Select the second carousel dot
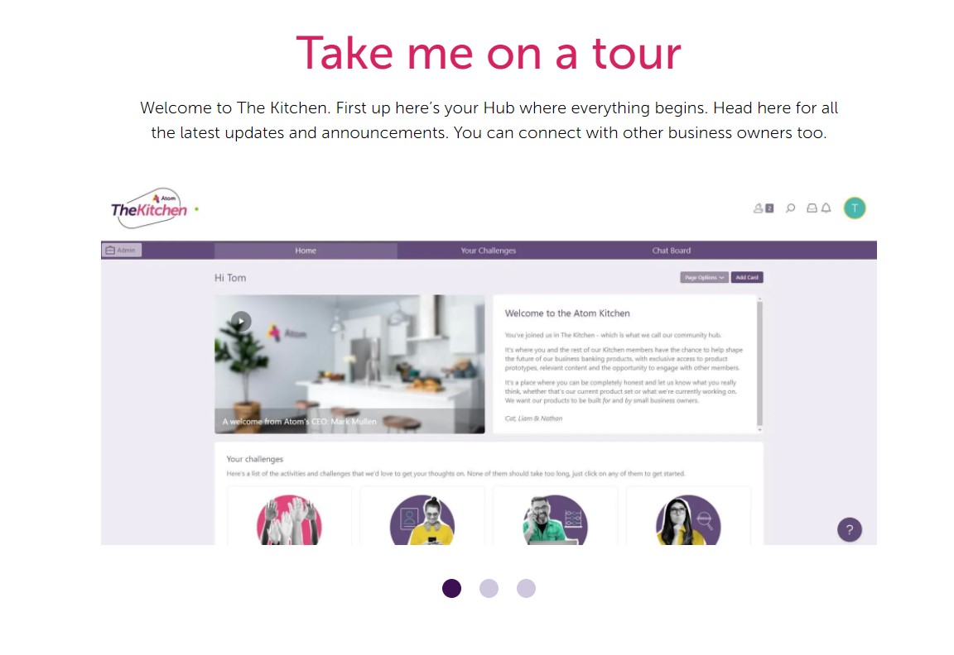This screenshot has height=655, width=954. 489,588
